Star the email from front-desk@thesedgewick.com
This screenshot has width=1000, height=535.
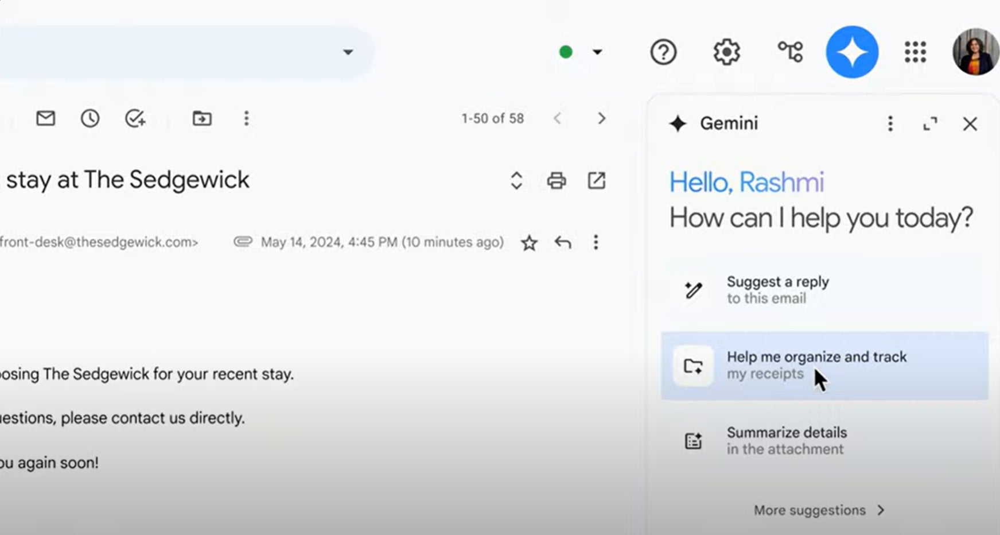(528, 243)
